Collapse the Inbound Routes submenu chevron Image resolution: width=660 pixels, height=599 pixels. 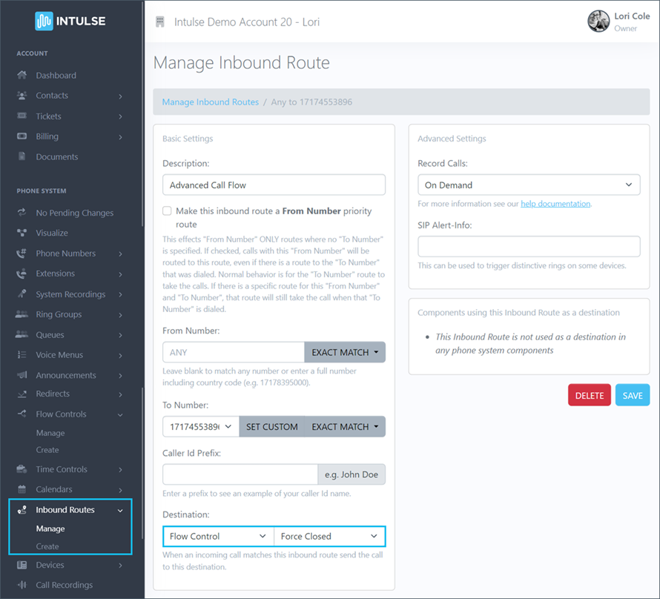(x=120, y=511)
